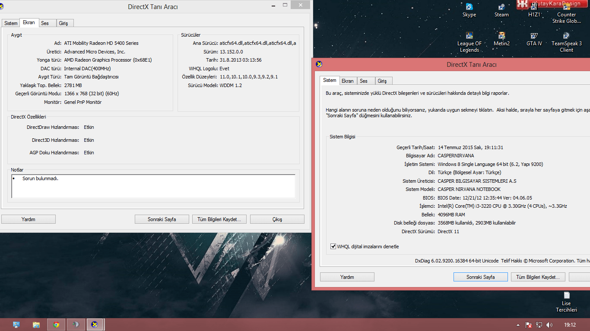This screenshot has height=331, width=590.
Task: Click the 'AMD Radeon Graphics Processor (0x68E1)' text
Action: coord(108,60)
